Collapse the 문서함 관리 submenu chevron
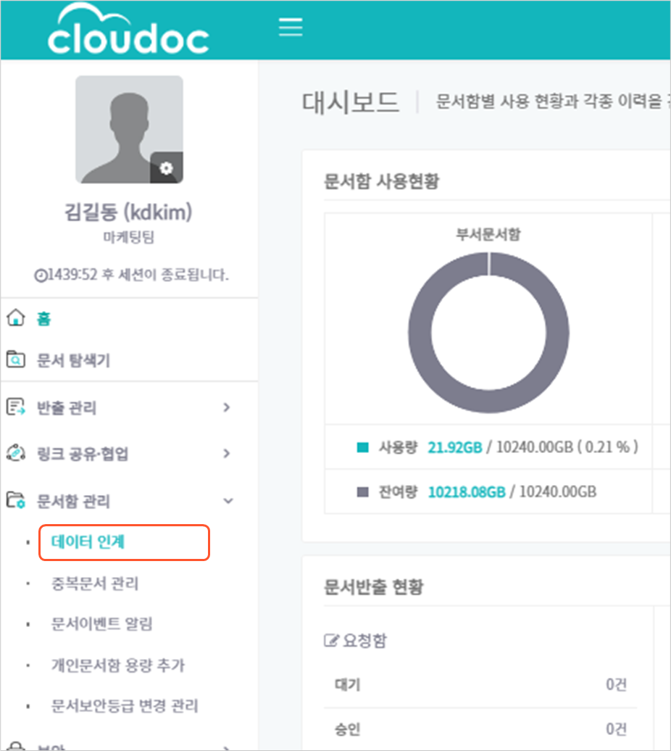This screenshot has height=751, width=671. coord(228,501)
